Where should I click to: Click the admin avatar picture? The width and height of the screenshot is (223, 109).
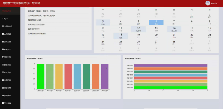(x=208, y=3)
